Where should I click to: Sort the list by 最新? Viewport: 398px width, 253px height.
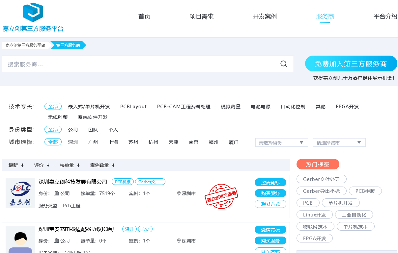[16, 165]
